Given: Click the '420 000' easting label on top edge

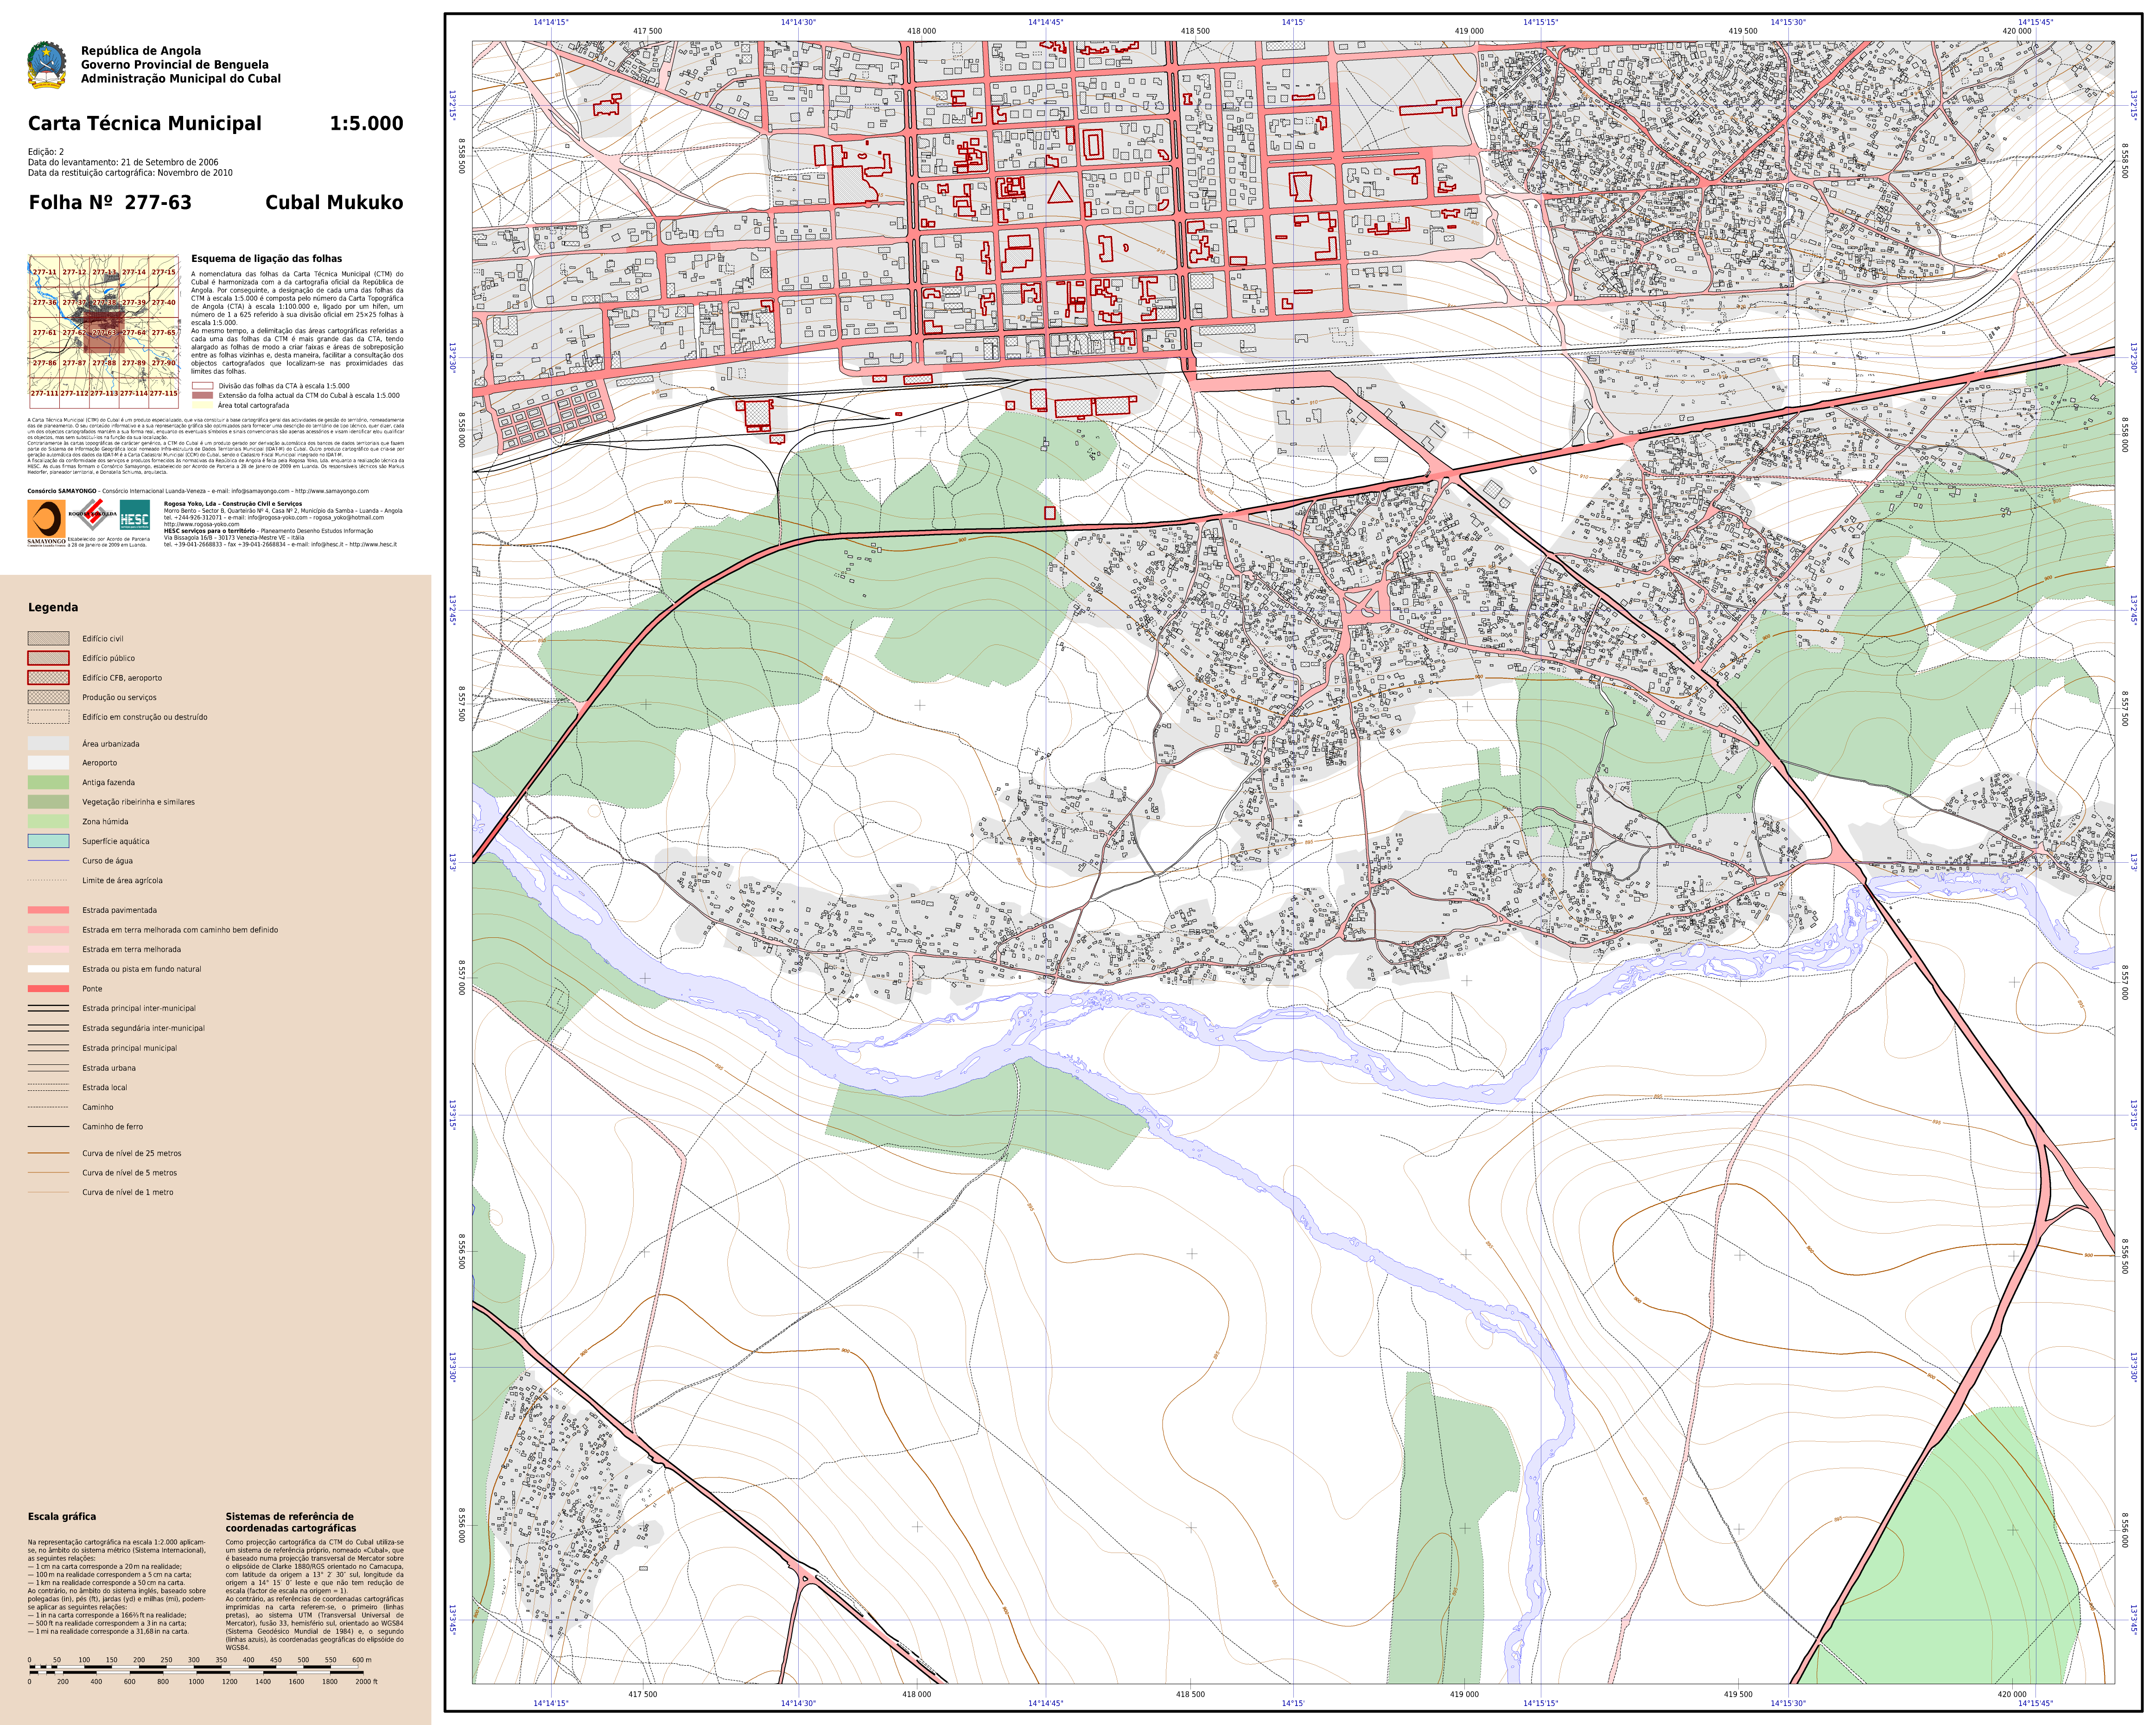Looking at the screenshot, I should tap(2016, 31).
